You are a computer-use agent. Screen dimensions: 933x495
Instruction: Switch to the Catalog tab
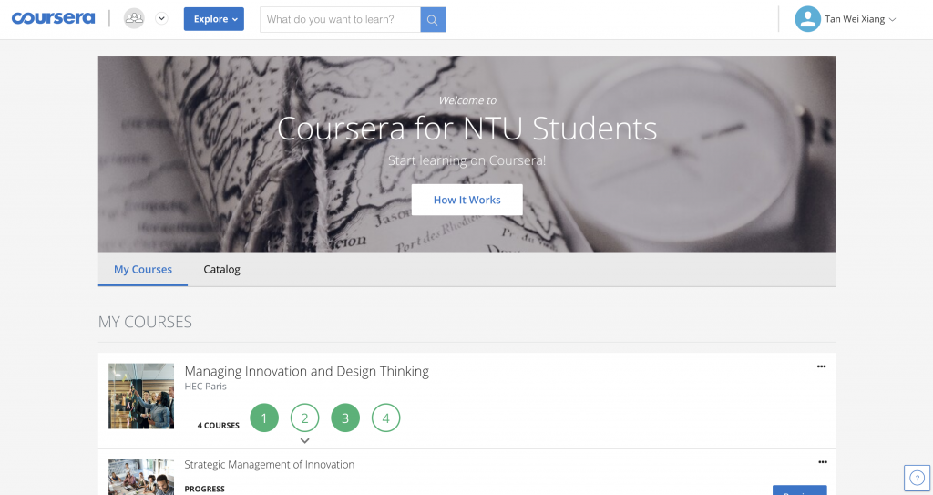(x=222, y=269)
